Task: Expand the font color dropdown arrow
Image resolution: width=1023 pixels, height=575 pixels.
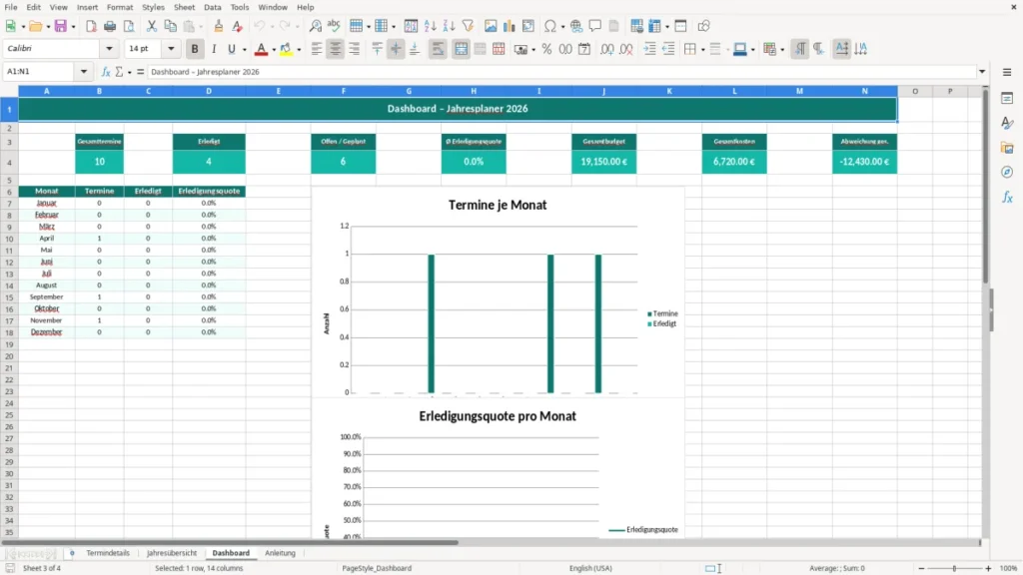Action: [274, 50]
